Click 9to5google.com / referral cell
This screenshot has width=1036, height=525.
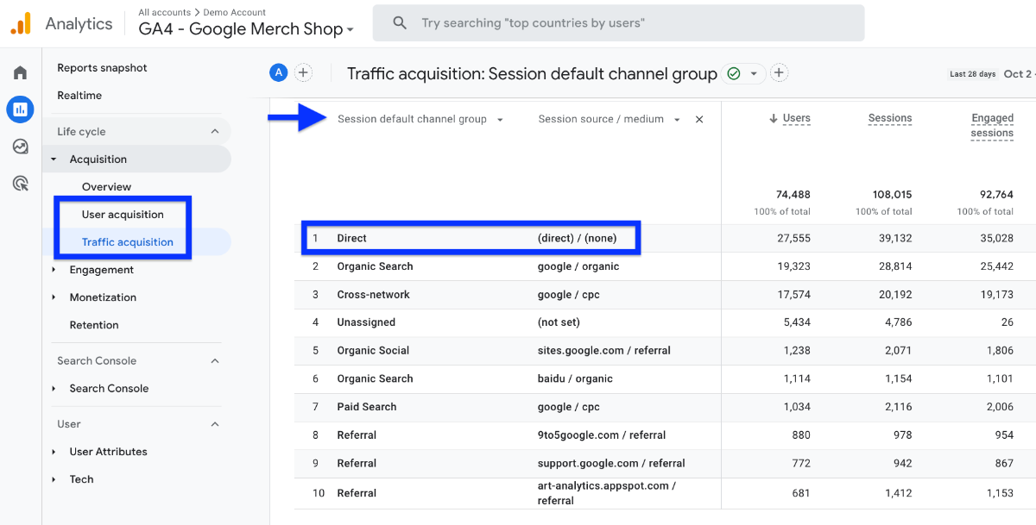[601, 435]
